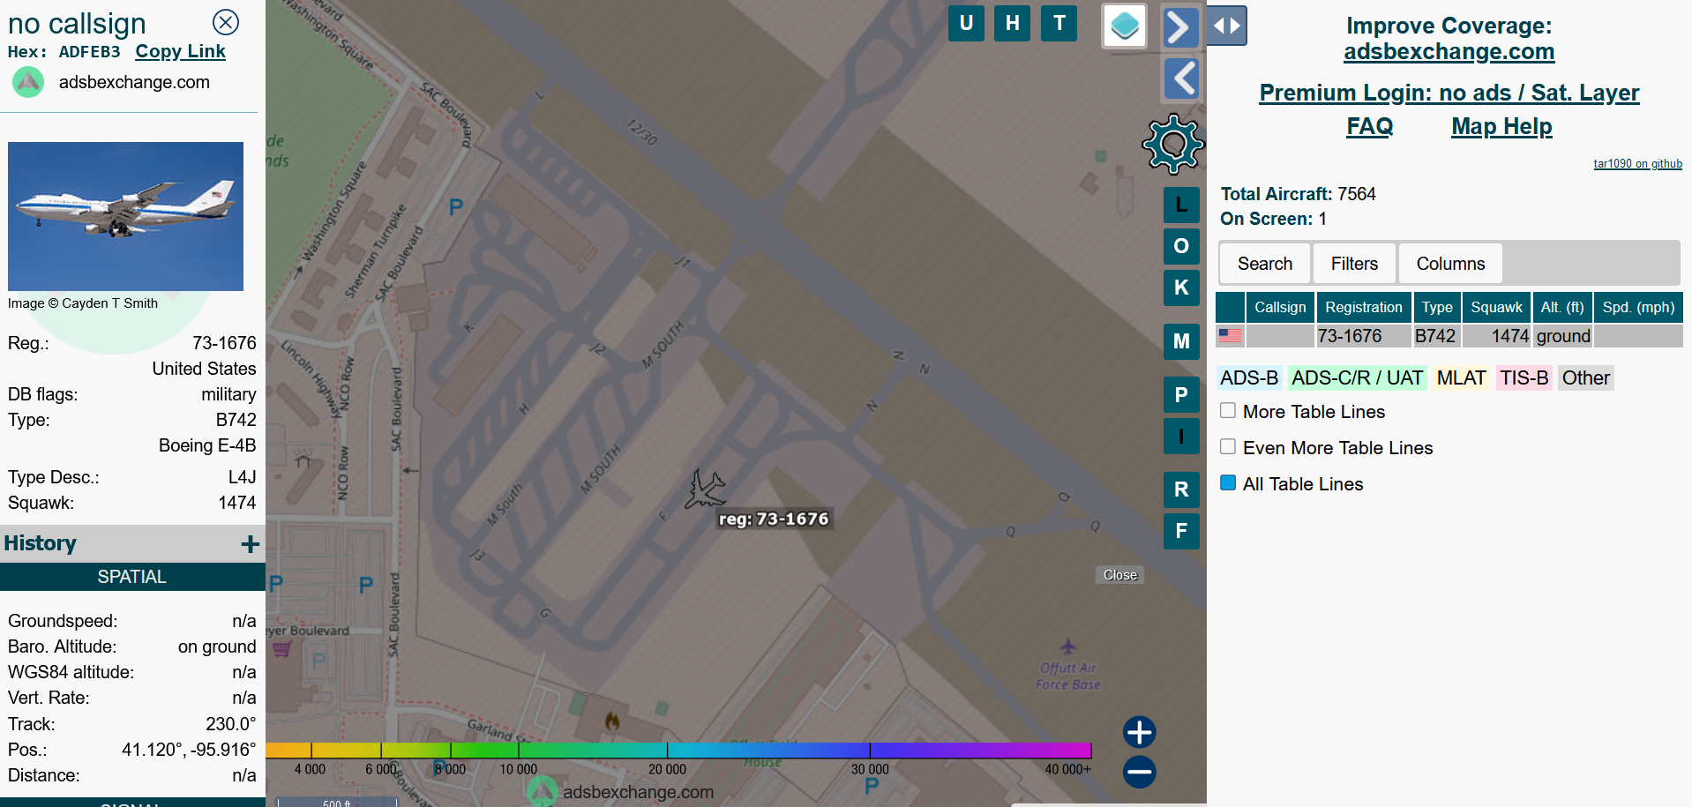Open adsbexchange.com Improve Coverage link
This screenshot has width=1692, height=807.
(1449, 51)
